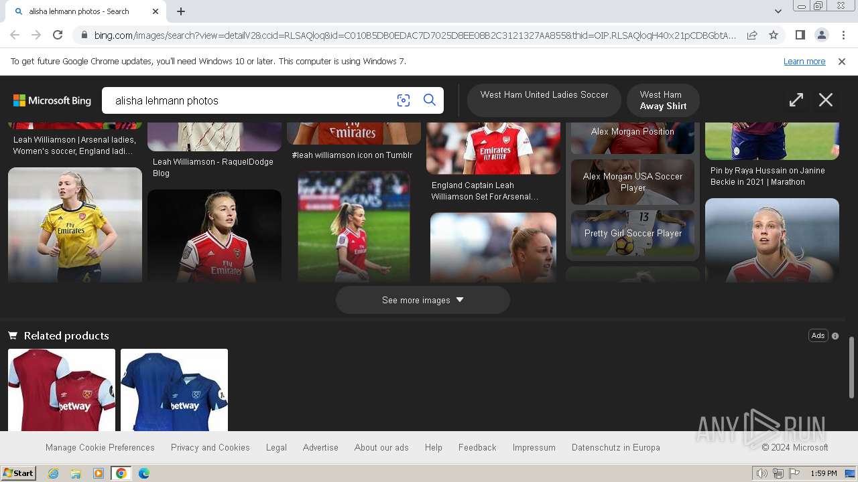Open the Windows Start menu
858x482 pixels.
[x=18, y=473]
